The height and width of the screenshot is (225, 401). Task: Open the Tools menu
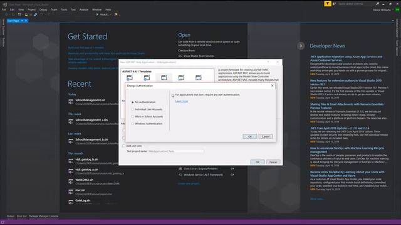pos(64,10)
